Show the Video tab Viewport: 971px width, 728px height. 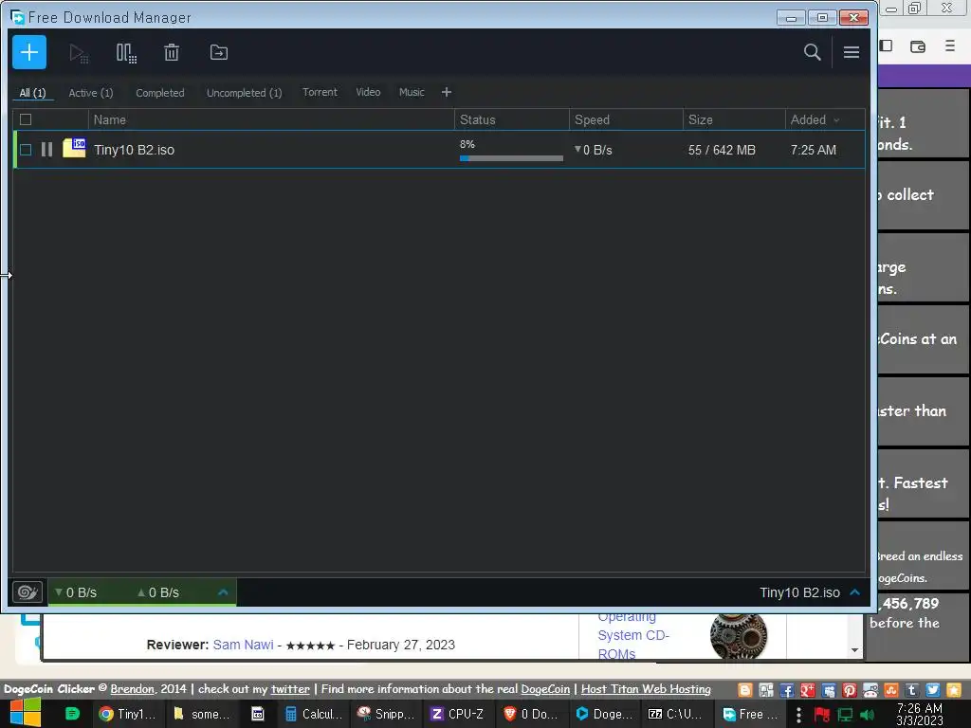click(x=368, y=92)
